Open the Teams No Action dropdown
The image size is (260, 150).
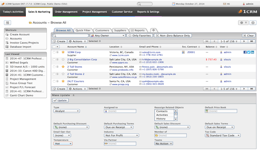click(x=164, y=143)
